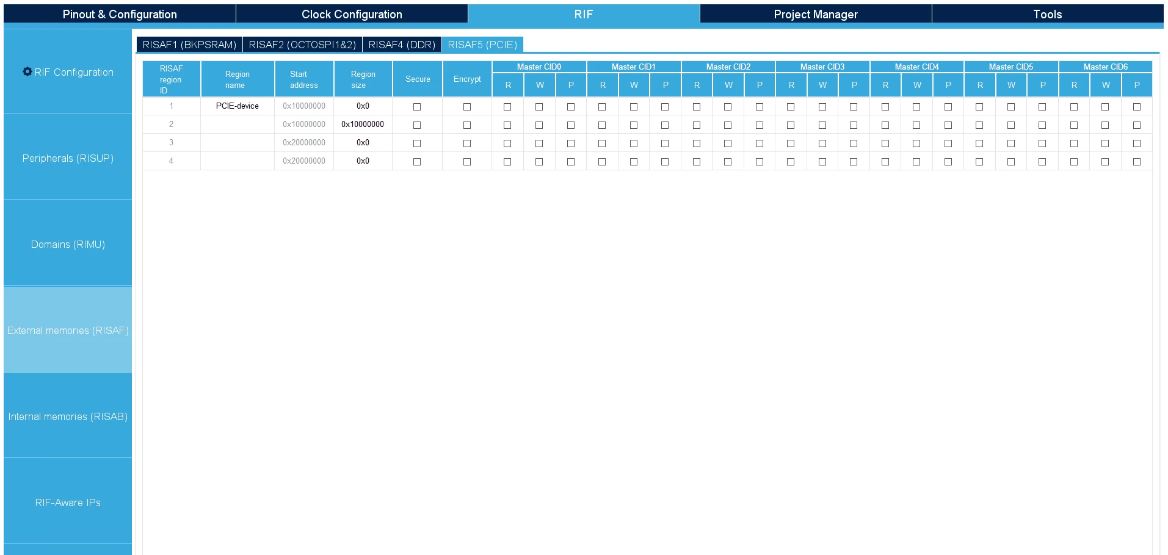The image size is (1168, 555).
Task: Select the RIF main tab
Action: [584, 14]
